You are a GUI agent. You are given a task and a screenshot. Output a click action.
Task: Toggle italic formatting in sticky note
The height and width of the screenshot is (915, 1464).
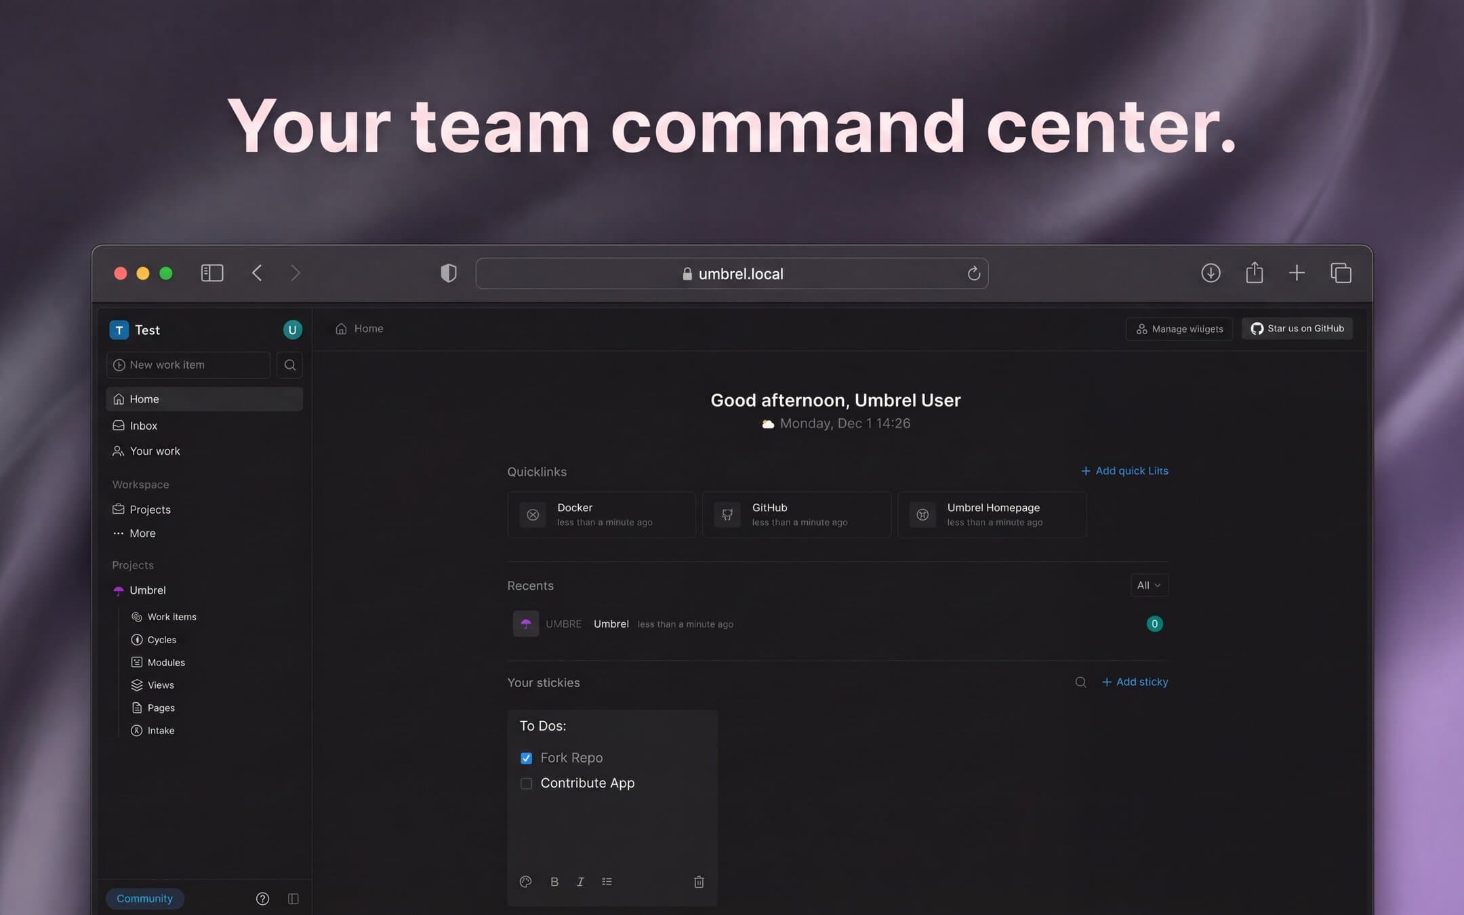pos(580,881)
